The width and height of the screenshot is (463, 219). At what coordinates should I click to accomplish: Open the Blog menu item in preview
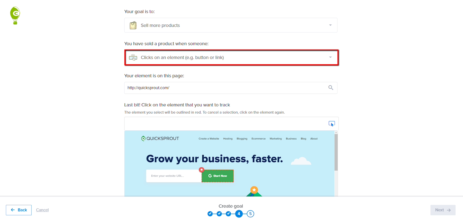pyautogui.click(x=303, y=139)
